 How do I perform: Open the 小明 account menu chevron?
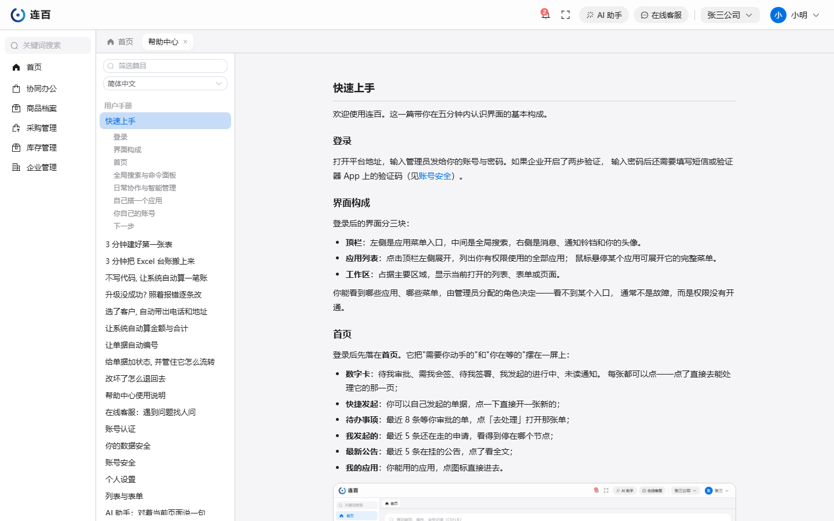(816, 15)
